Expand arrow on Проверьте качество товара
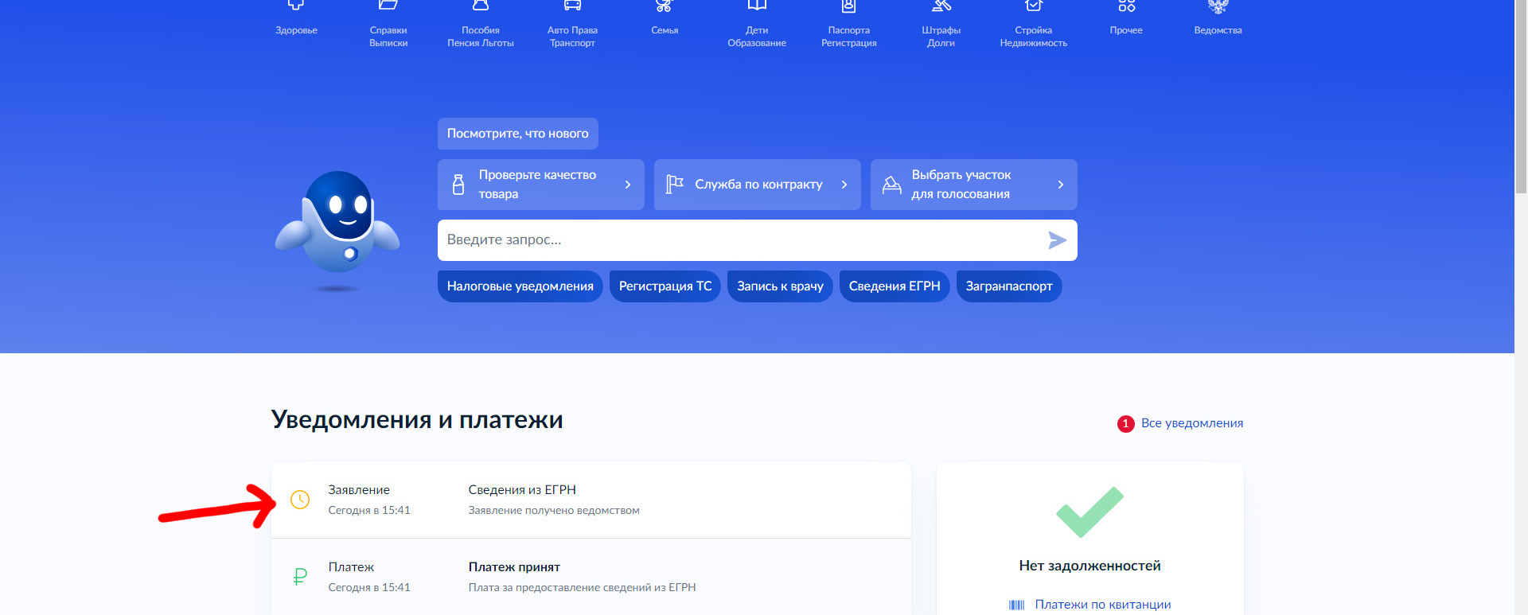 pos(628,185)
